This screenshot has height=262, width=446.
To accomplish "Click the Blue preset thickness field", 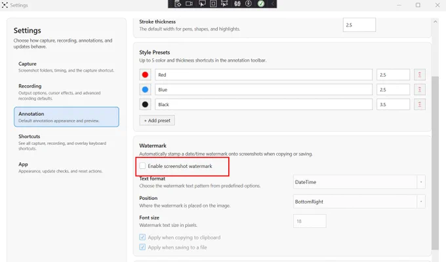I will click(x=393, y=90).
